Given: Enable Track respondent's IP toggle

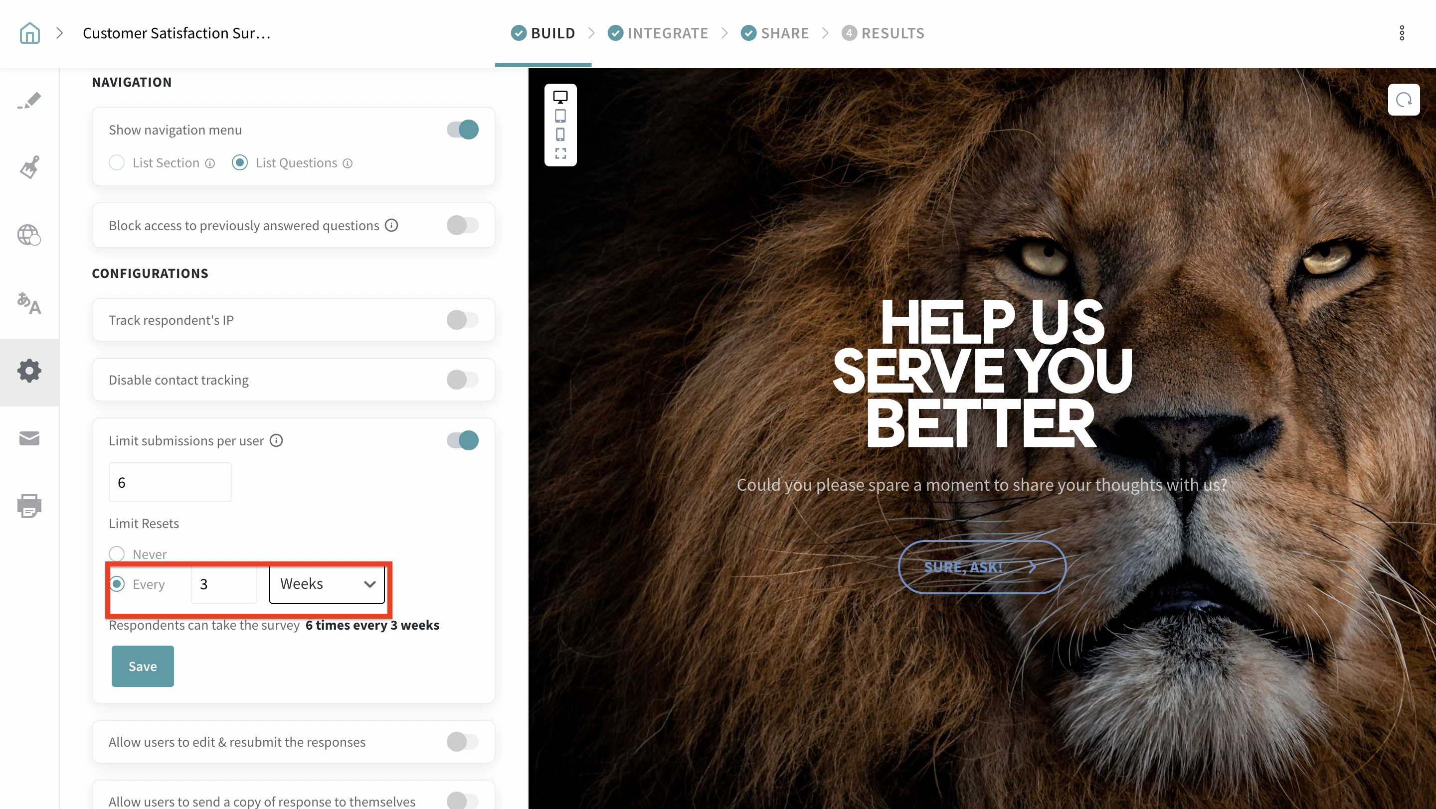Looking at the screenshot, I should pos(462,320).
